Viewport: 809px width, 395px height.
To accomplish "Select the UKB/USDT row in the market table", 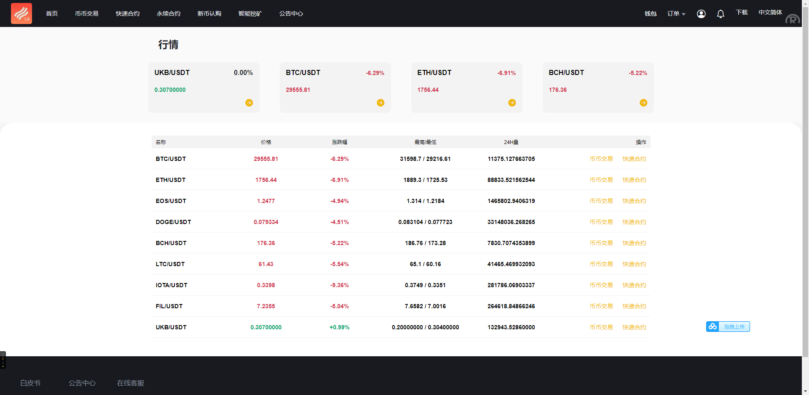I will coord(171,327).
